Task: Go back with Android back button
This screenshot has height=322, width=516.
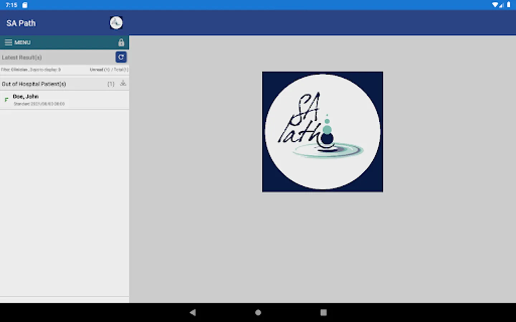Action: pos(193,312)
